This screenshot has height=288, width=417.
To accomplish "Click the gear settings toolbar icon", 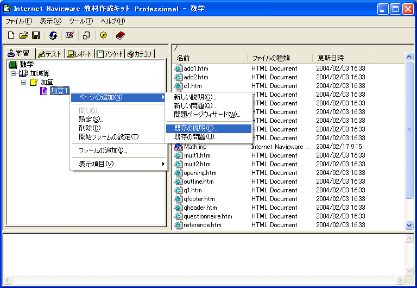I will click(103, 35).
